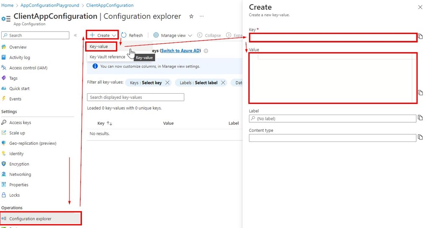Collapse the sidebar with the double-chevron icon
Image resolution: width=430 pixels, height=228 pixels.
pos(76,35)
